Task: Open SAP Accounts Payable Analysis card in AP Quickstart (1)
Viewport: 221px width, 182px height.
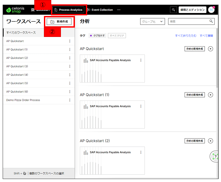Action: click(x=112, y=114)
